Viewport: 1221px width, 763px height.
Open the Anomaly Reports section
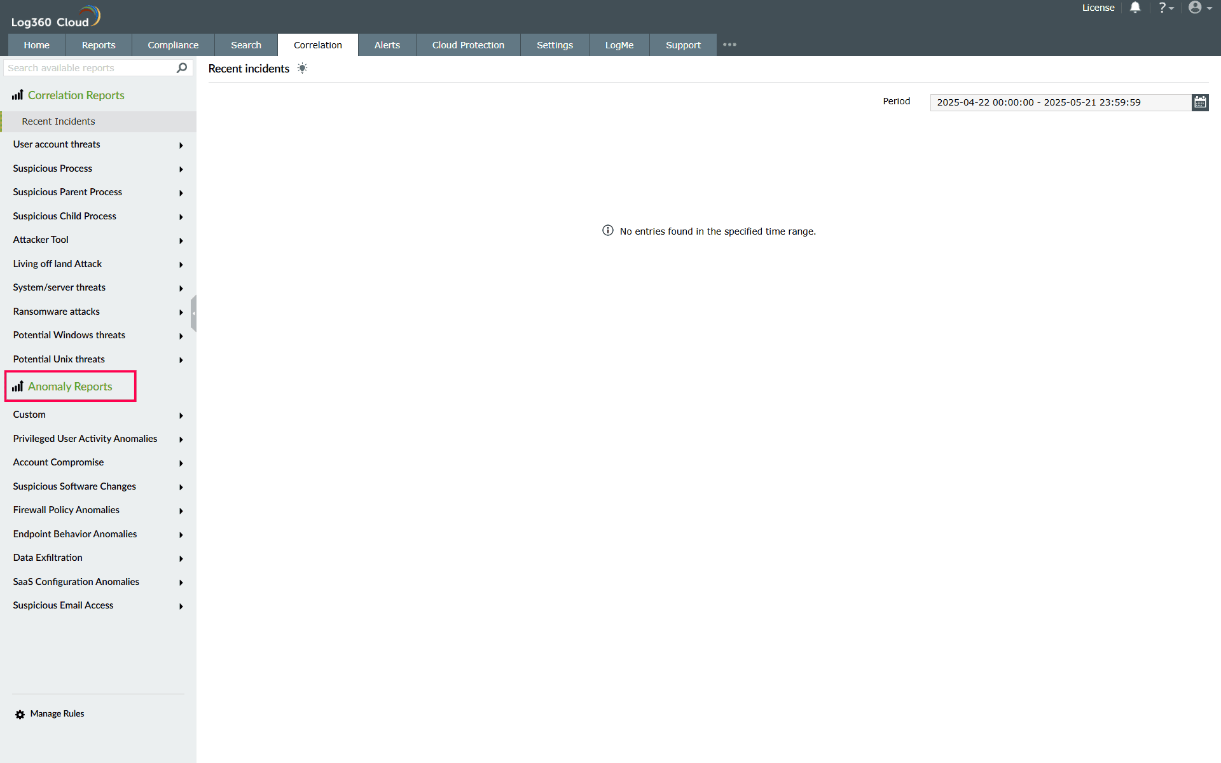[x=70, y=387]
